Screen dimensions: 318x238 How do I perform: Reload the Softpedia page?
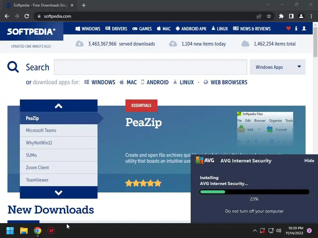click(27, 16)
